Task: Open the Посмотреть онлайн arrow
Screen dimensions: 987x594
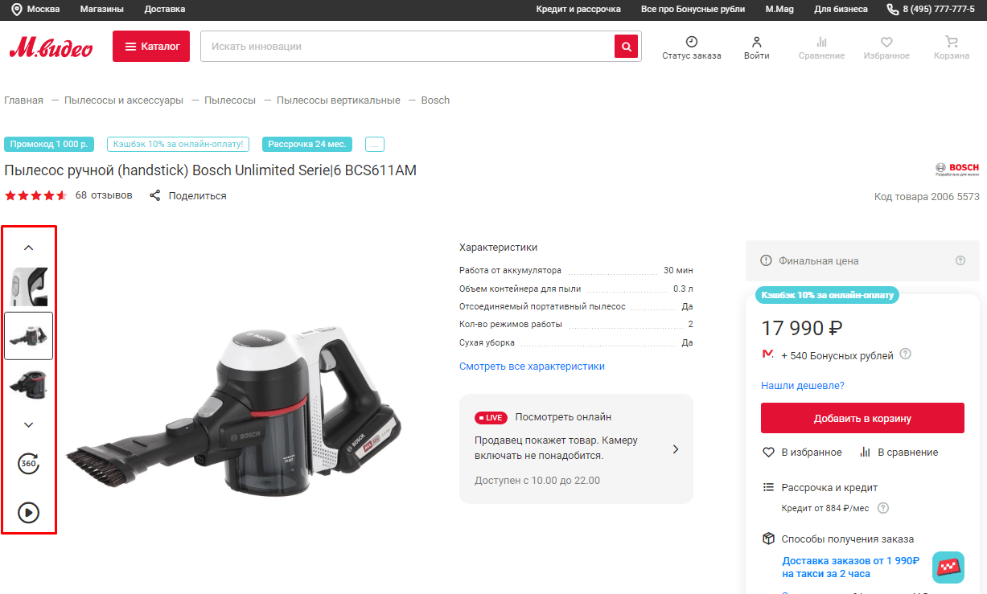Action: tap(676, 449)
